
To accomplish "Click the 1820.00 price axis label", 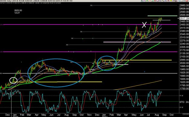I will click(184, 82).
